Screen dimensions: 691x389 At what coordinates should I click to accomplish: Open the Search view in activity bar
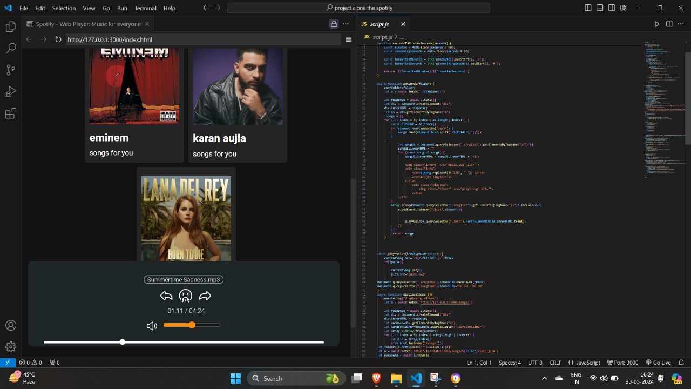pyautogui.click(x=10, y=48)
